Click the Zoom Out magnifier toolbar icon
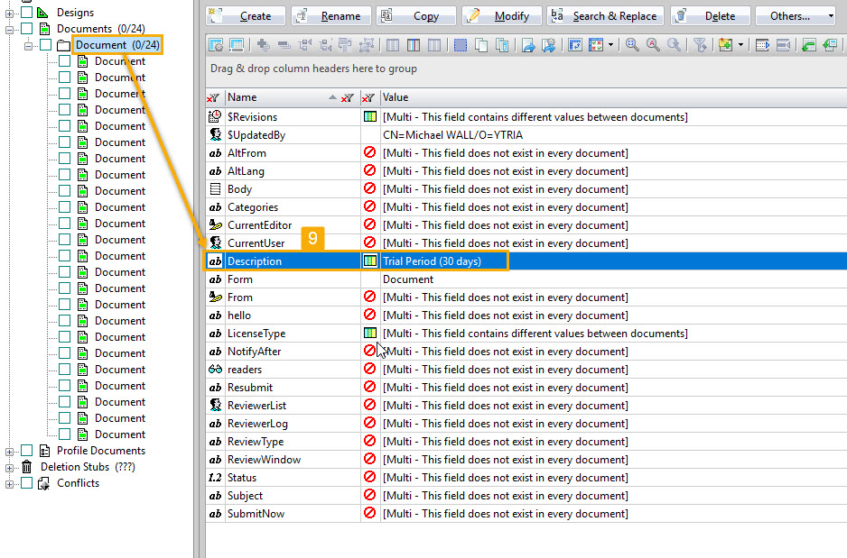847x558 pixels. tap(652, 45)
